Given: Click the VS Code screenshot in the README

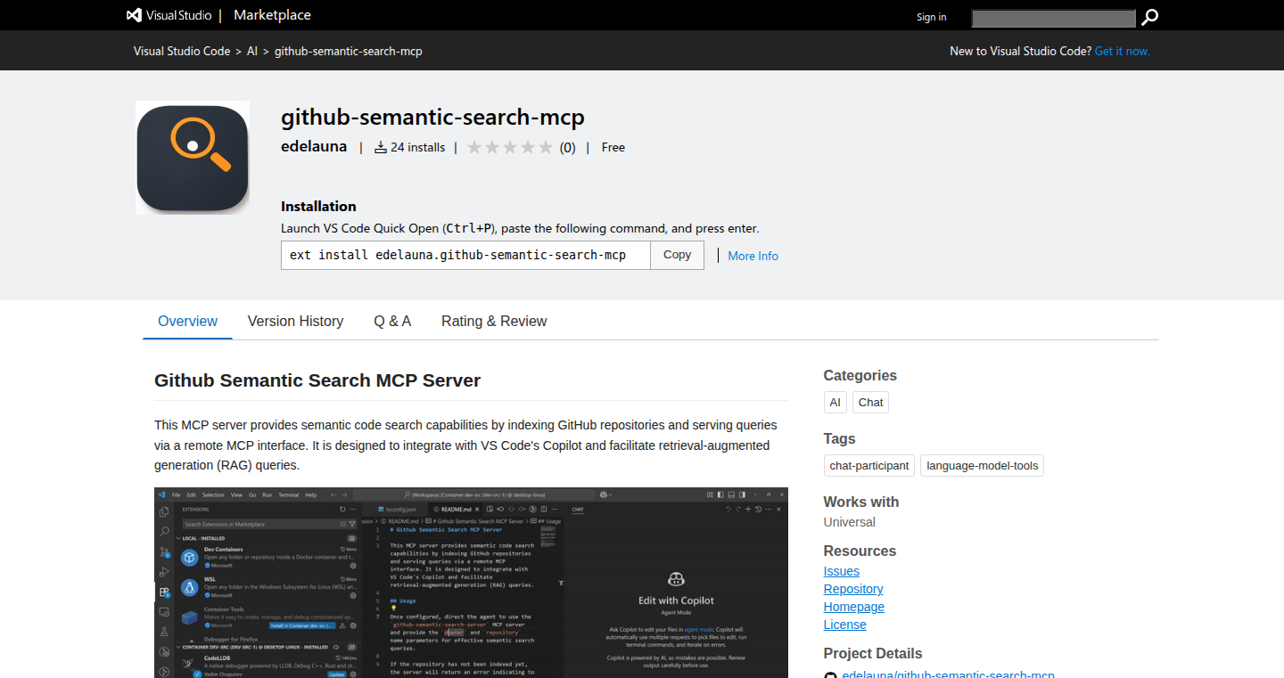Looking at the screenshot, I should tap(471, 583).
